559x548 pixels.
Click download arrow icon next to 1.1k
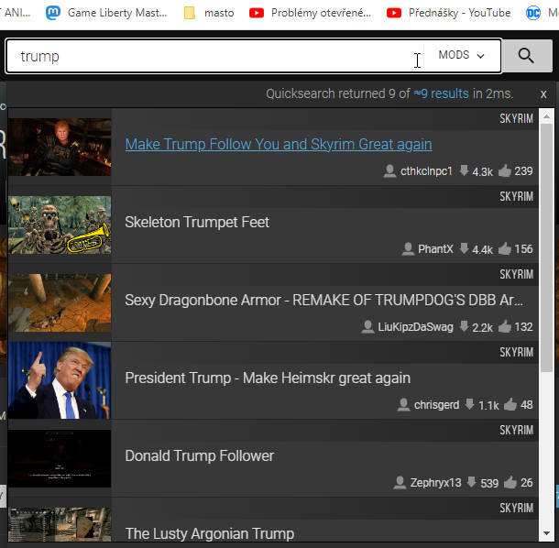470,404
